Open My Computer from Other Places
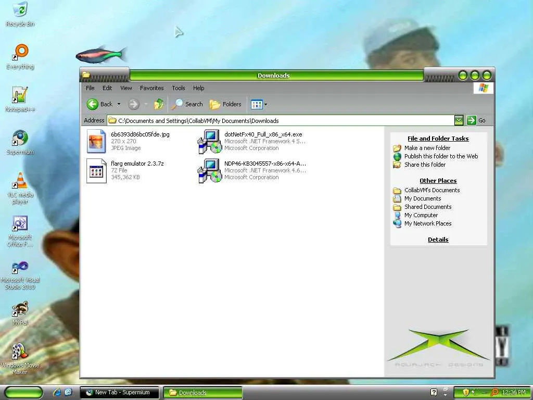 coord(421,215)
